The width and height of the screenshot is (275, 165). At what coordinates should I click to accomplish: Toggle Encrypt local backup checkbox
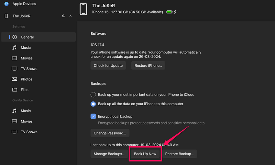[93, 117]
